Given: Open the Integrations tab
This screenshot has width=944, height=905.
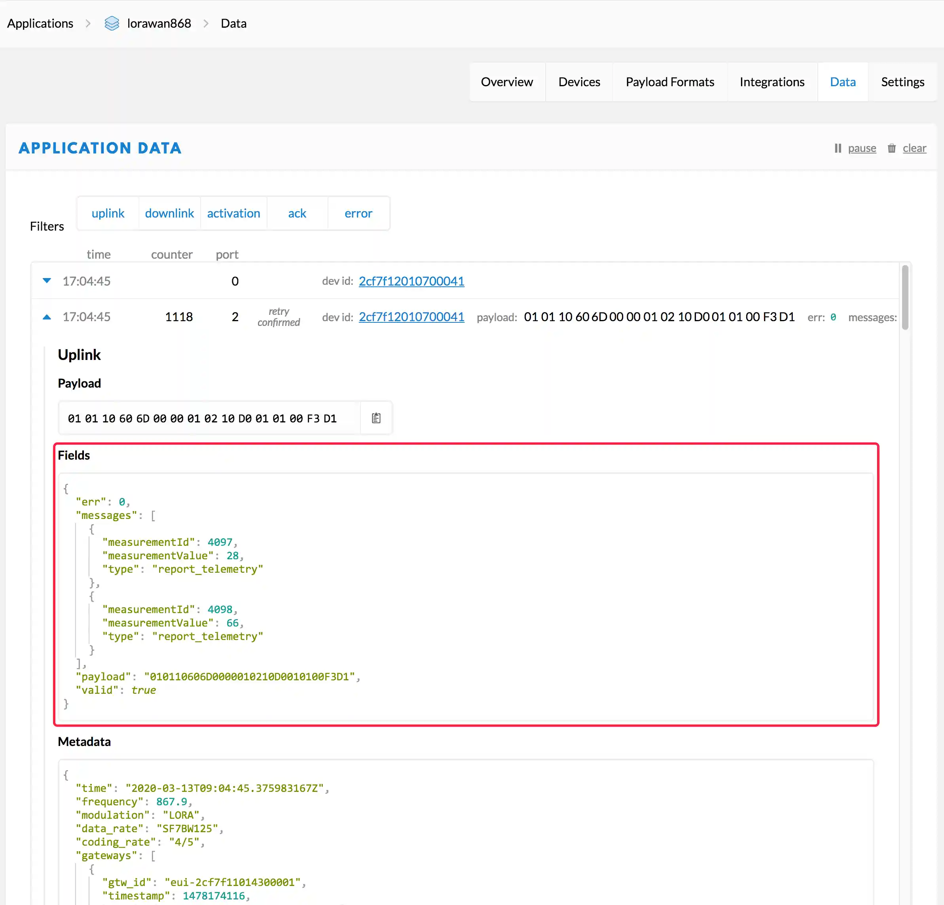Looking at the screenshot, I should click(x=772, y=82).
